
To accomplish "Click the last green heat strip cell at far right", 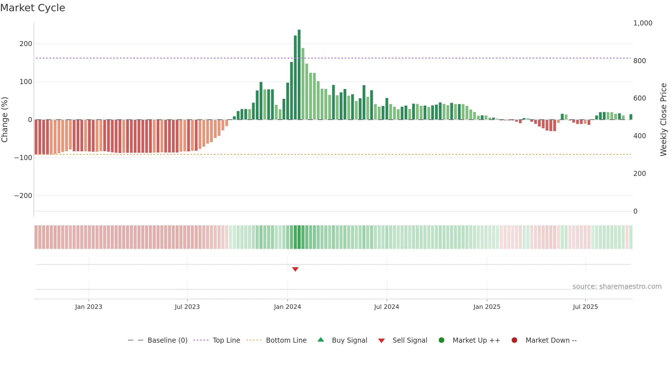I will 631,237.
